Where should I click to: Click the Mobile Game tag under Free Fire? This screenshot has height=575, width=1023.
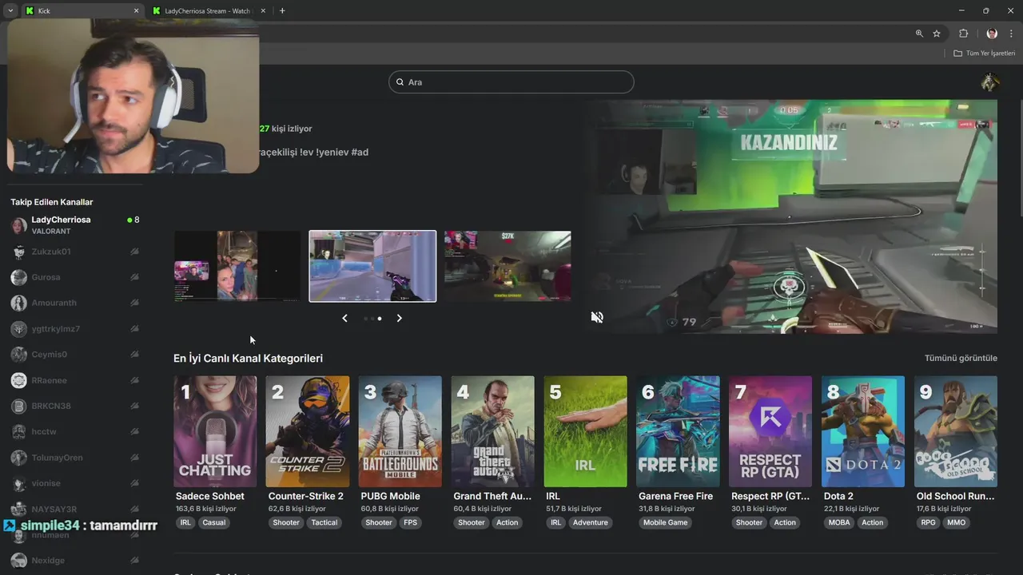(666, 522)
